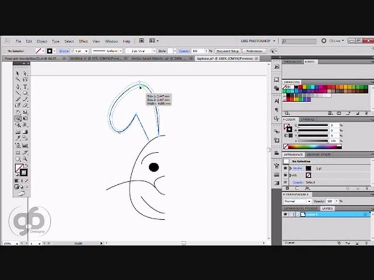Select the Shape Builder tool
This screenshot has width=374, height=280.
pos(18,124)
